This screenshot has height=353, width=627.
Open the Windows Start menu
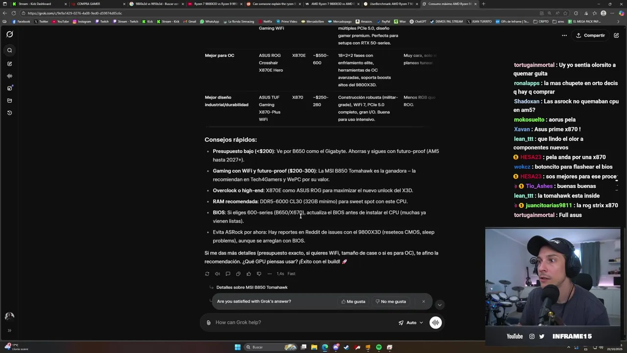click(238, 347)
